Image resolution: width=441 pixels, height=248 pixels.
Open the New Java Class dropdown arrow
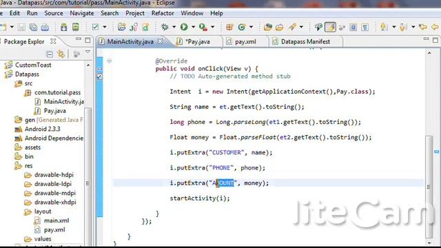[x=251, y=28]
